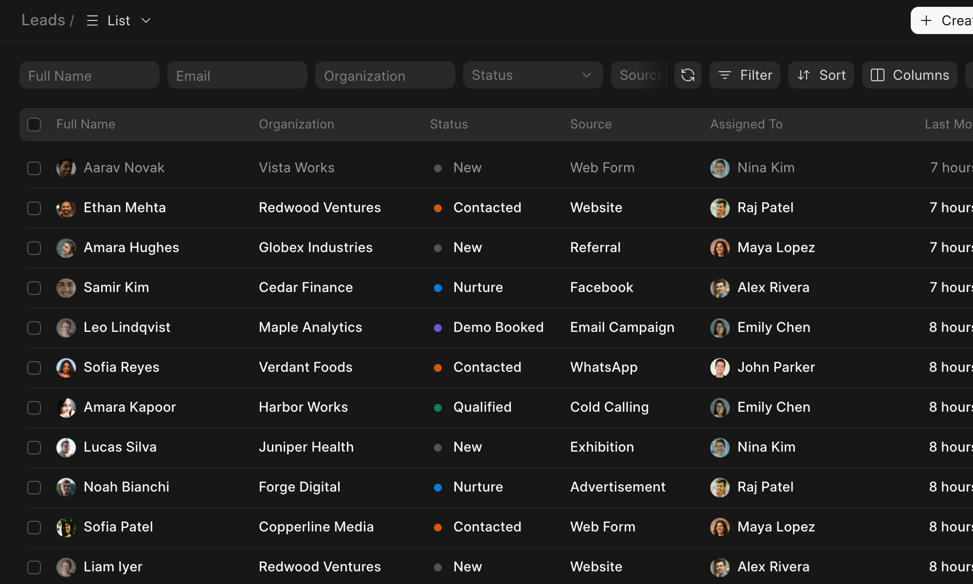Image resolution: width=973 pixels, height=584 pixels.
Task: Click Leo Lindqvist's avatar
Action: [x=66, y=328]
